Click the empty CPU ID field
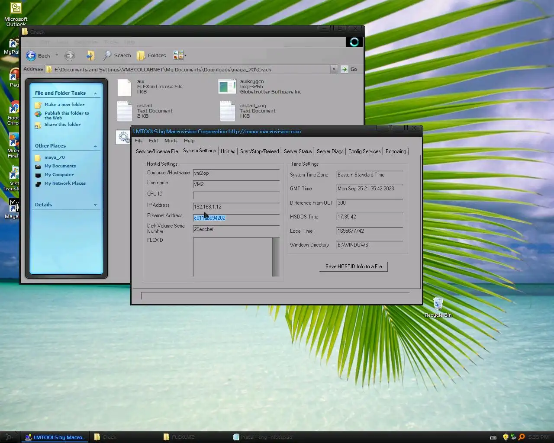554x443 pixels. pyautogui.click(x=236, y=196)
